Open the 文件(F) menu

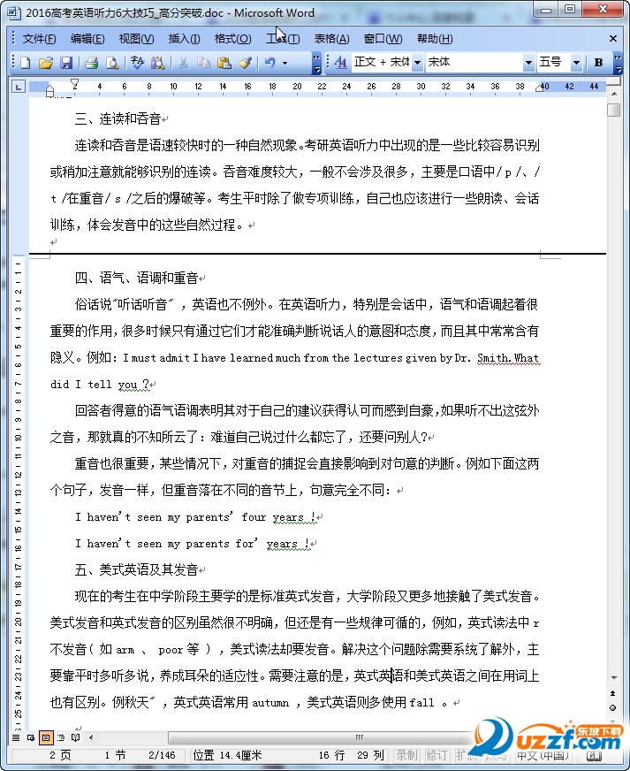(x=39, y=39)
